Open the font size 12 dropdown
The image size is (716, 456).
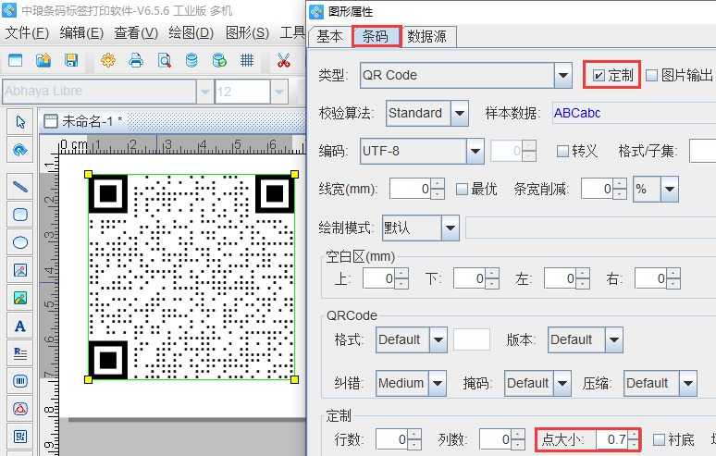279,92
